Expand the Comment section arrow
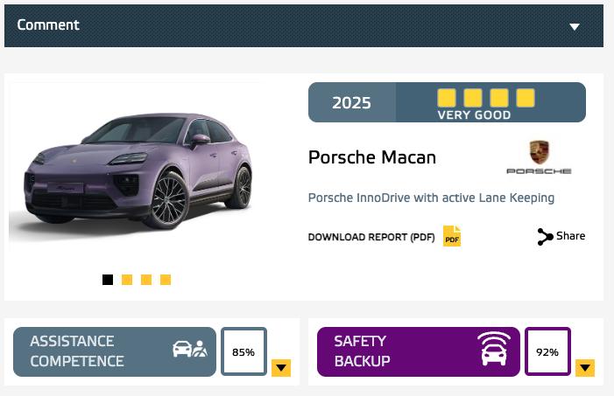The image size is (614, 396). 575,26
